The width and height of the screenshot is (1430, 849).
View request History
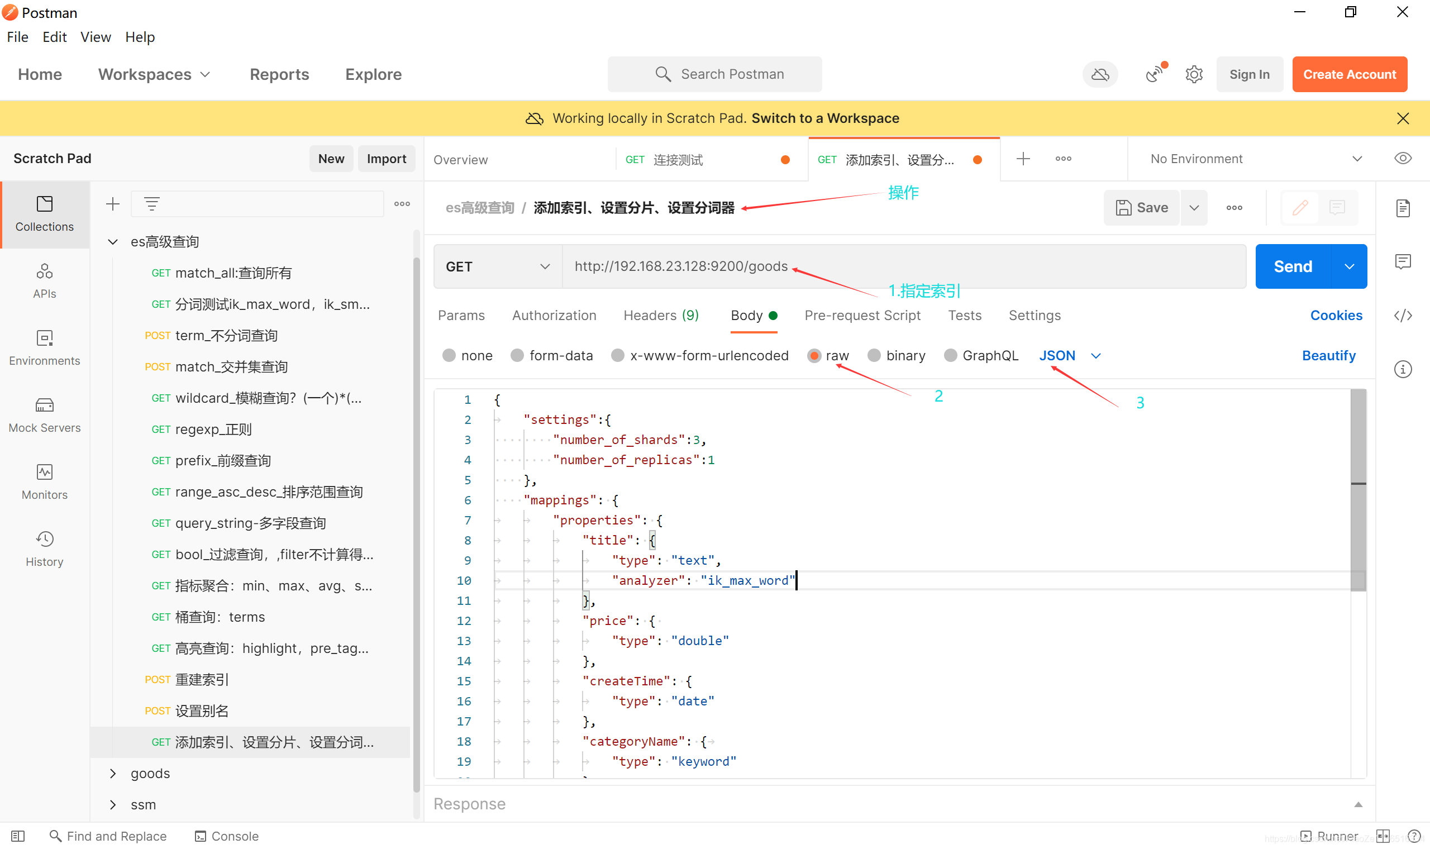pos(44,548)
